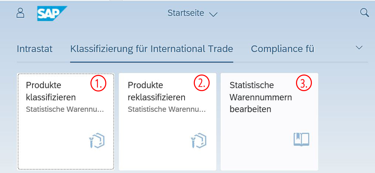Open the search magnifier icon
Screen dimensions: 375x173
tap(364, 13)
